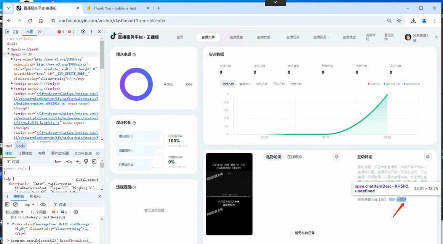
Task: Expand the messageItem div console result
Action: coord(13,224)
